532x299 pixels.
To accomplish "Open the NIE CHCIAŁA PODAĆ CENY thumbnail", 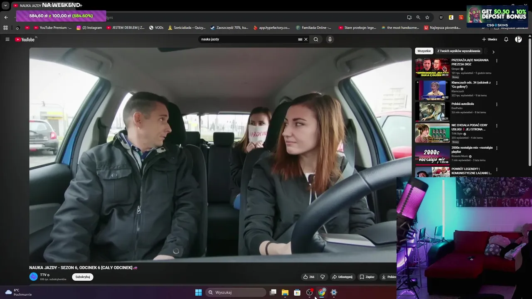I will point(432,133).
